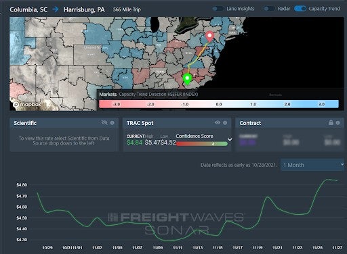Click the green Columbia origin map pin
This screenshot has width=347, height=254.
tap(187, 79)
